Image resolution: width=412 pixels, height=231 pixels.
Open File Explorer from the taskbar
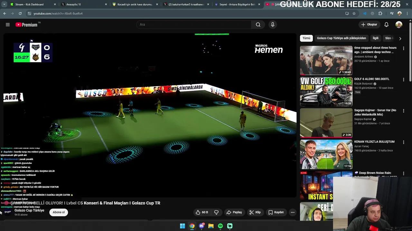click(x=211, y=226)
